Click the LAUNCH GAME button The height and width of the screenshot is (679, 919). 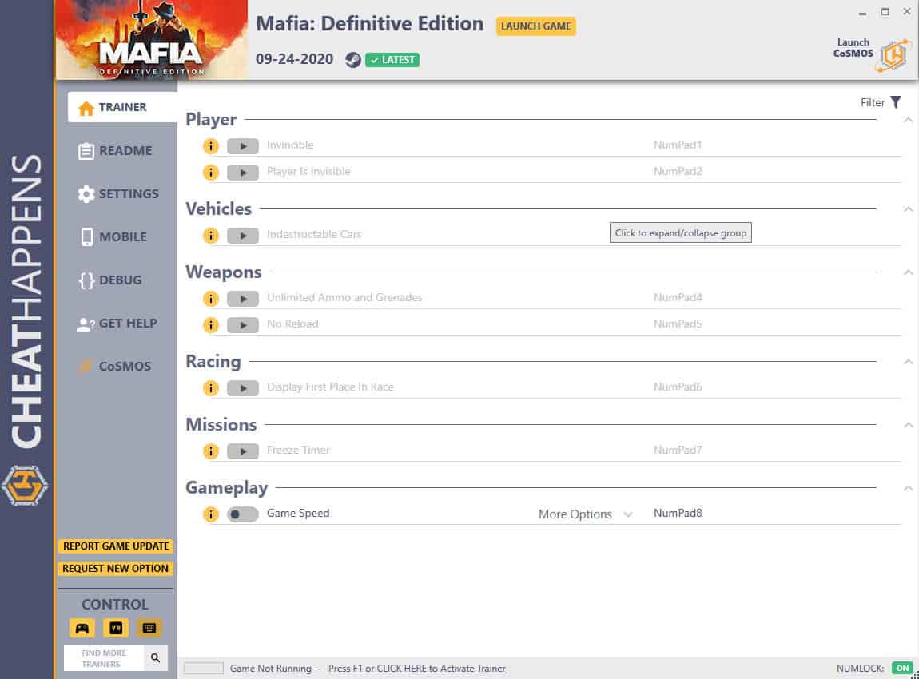coord(535,26)
